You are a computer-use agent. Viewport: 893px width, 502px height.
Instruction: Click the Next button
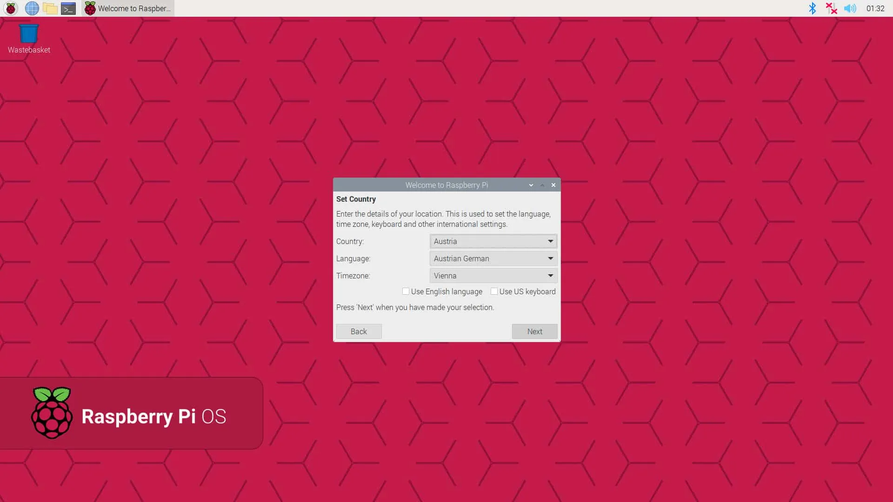(534, 331)
